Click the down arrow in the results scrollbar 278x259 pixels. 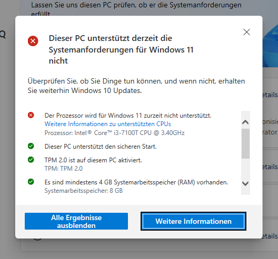[x=245, y=183]
